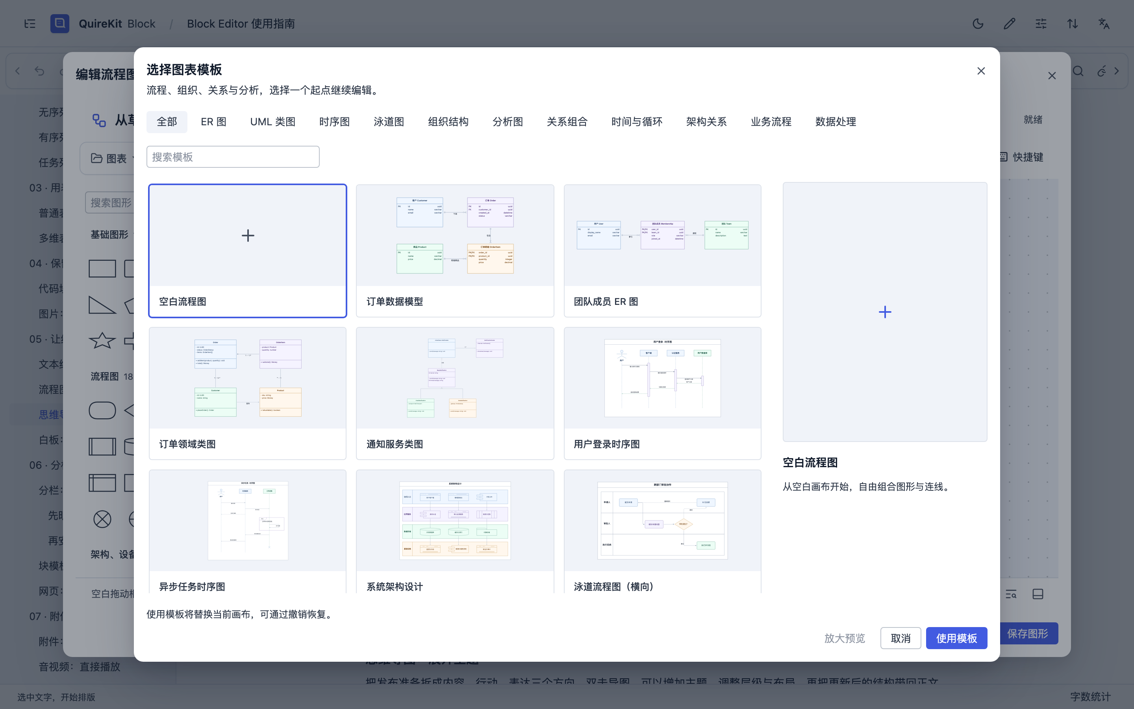Select the rounded terminator flowchart shape
Screen dimensions: 1134x709
[102, 411]
